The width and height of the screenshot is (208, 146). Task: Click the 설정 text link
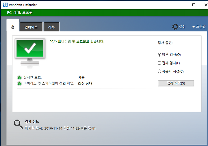182,27
